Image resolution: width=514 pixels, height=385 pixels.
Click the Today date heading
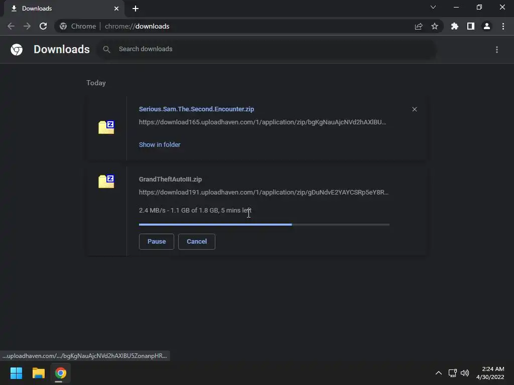[x=96, y=83]
